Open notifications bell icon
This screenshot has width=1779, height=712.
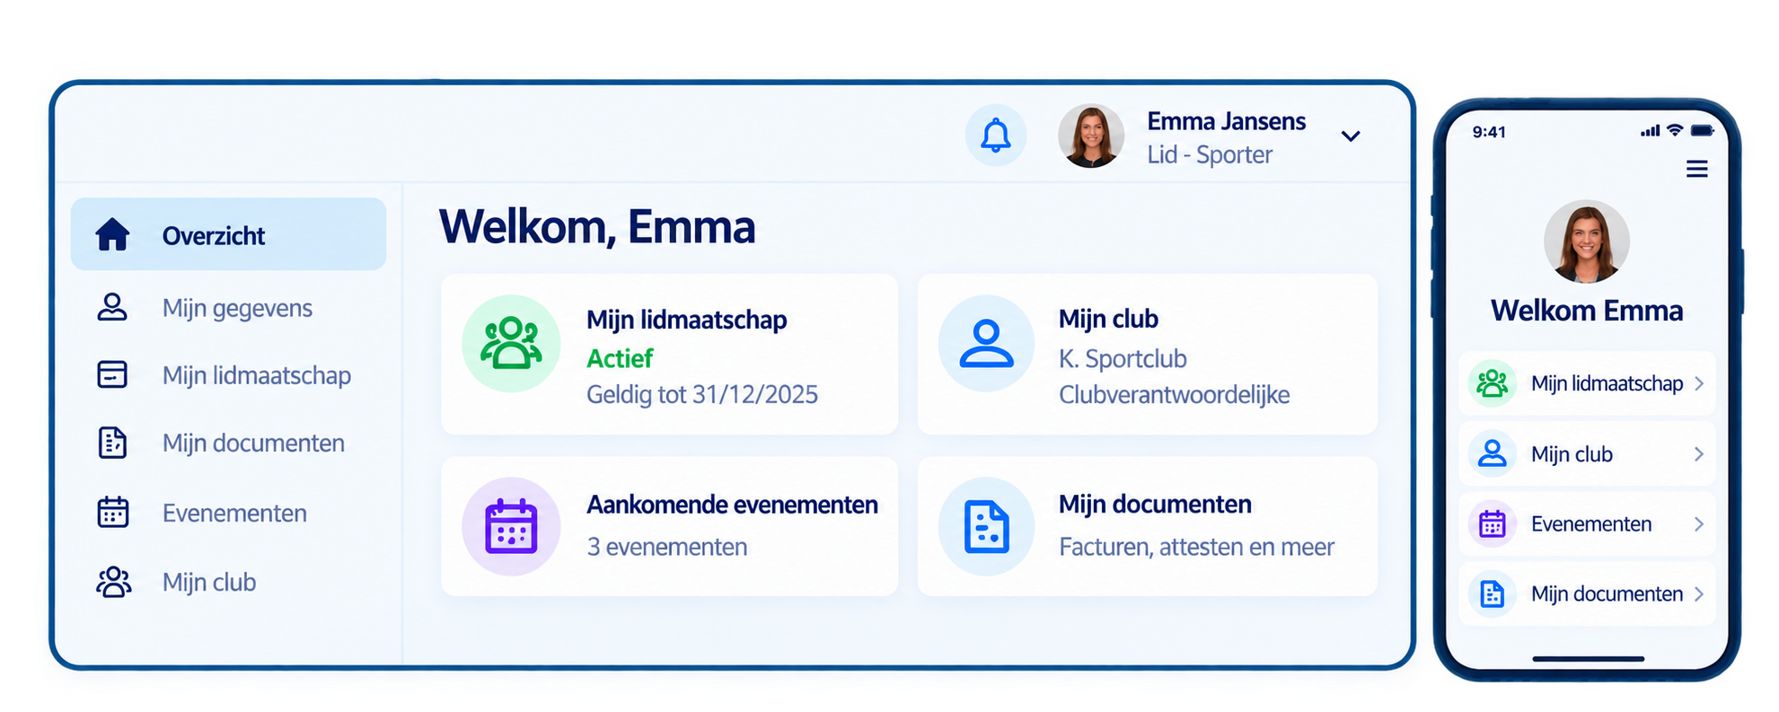995,136
